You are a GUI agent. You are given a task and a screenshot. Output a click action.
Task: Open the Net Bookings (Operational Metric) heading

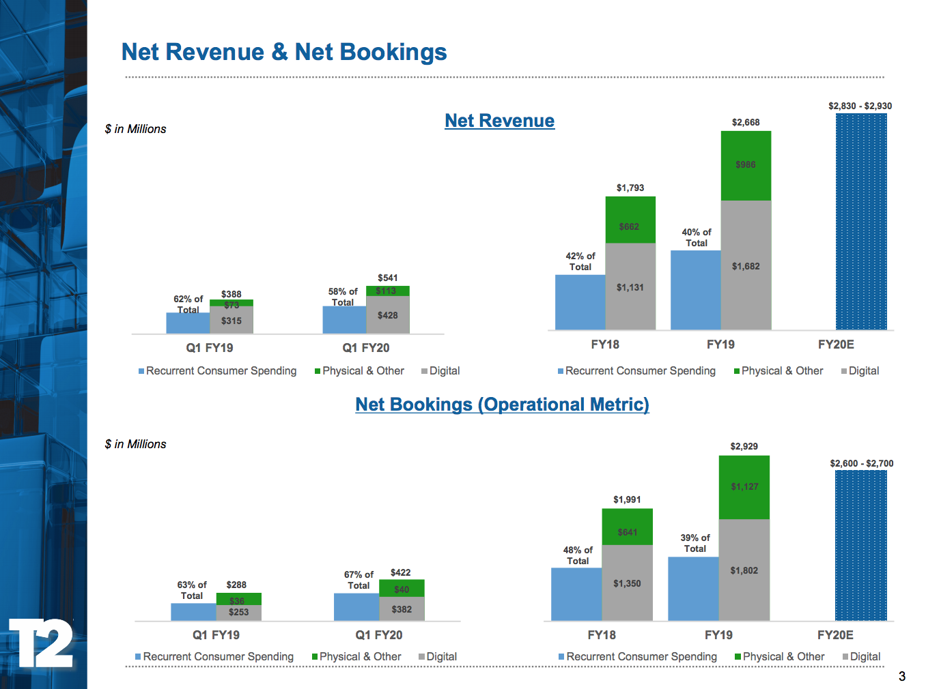503,404
